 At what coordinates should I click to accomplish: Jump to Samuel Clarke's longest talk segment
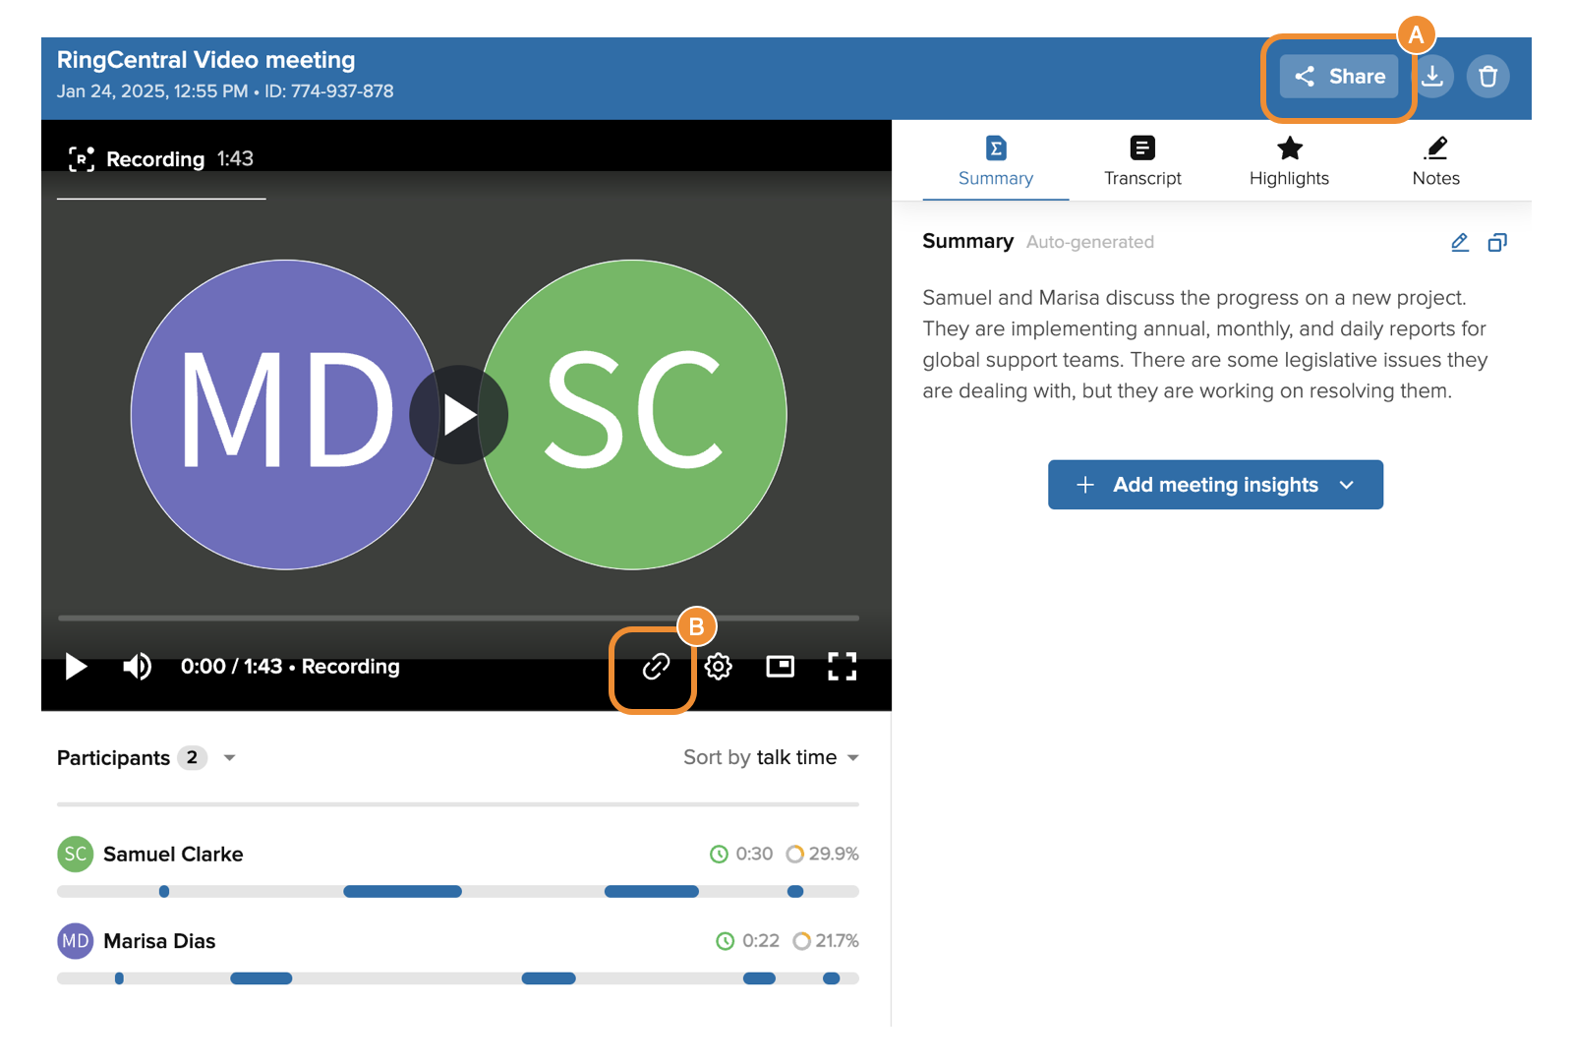pyautogui.click(x=402, y=891)
